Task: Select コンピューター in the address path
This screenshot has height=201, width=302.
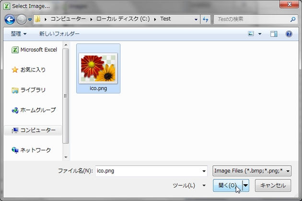Action: click(68, 19)
